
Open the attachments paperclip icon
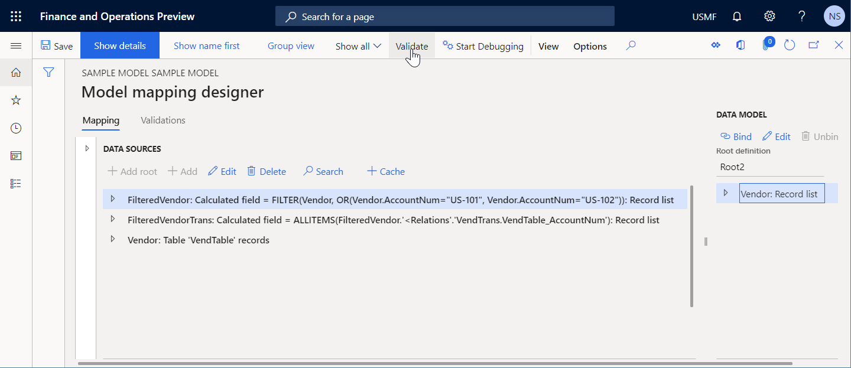[x=766, y=46]
